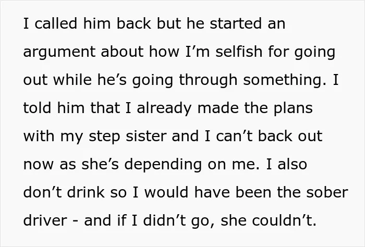Click the word "while" in the paragraph

[72, 79]
